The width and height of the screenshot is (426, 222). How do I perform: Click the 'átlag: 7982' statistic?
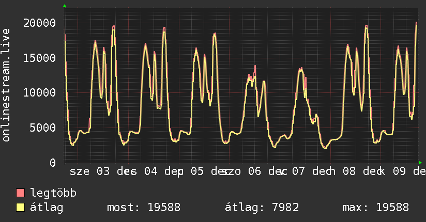(x=262, y=208)
